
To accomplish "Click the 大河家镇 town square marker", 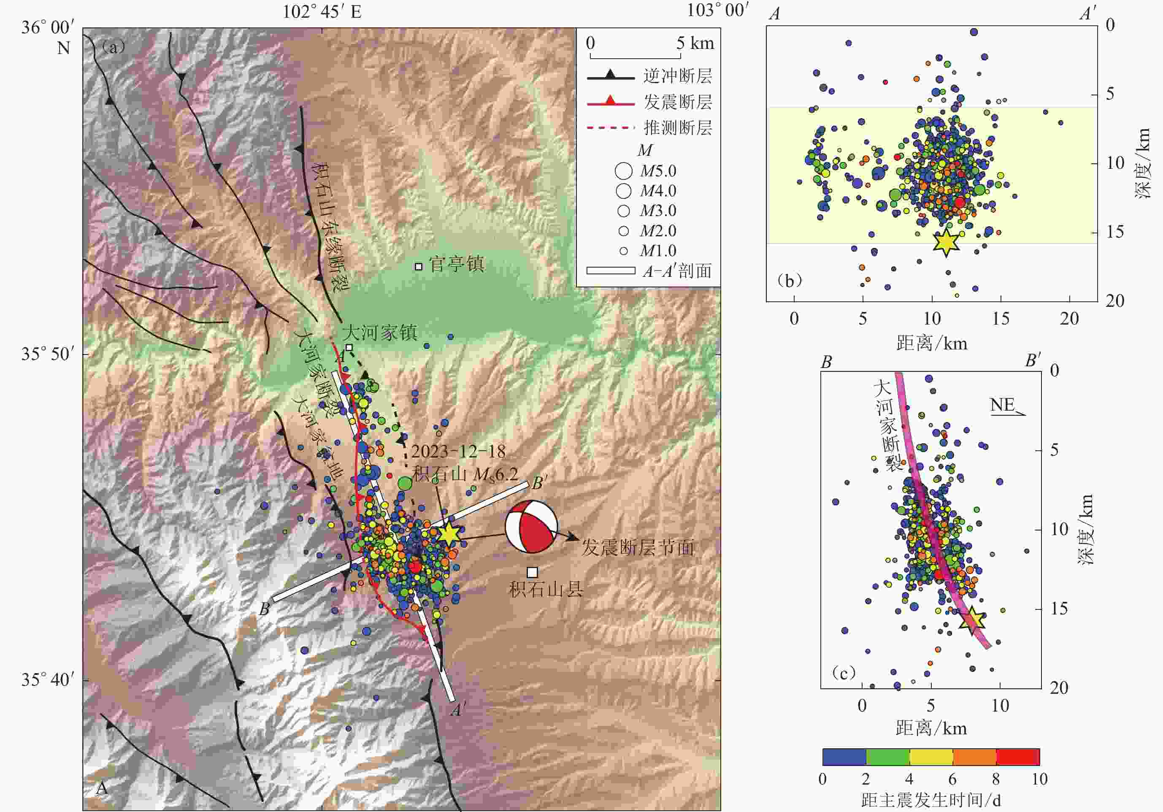I will 349,347.
